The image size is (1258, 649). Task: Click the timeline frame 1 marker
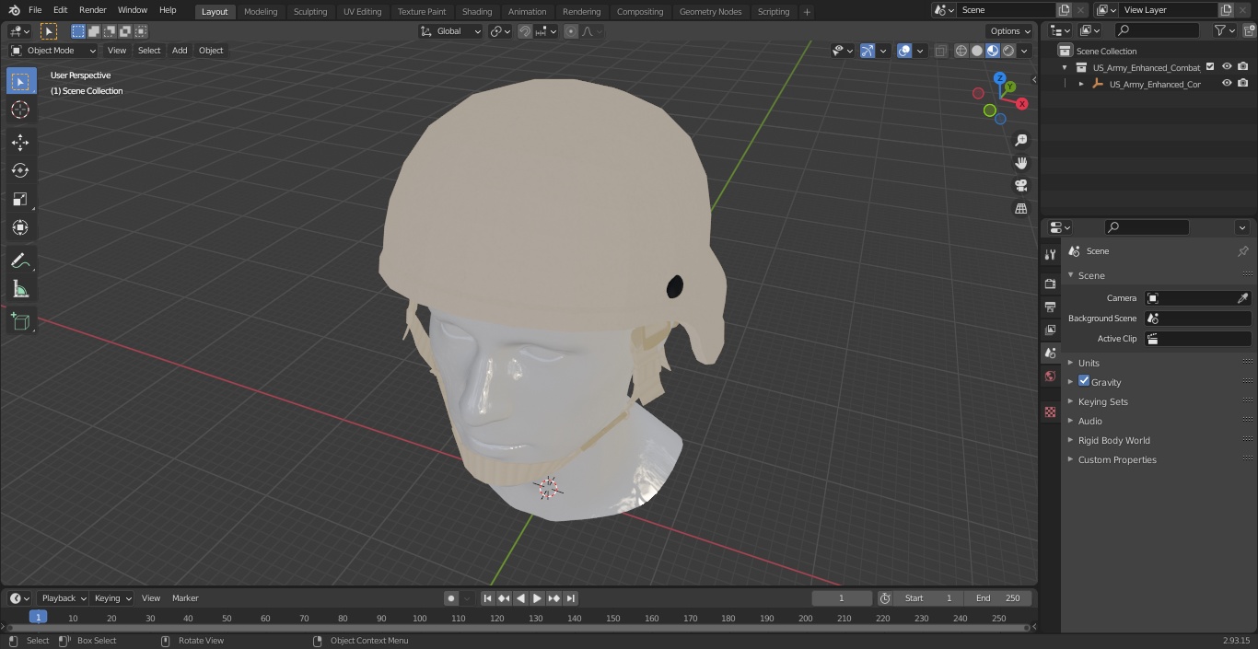[38, 617]
